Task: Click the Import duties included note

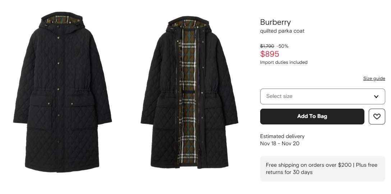Action: (x=284, y=62)
